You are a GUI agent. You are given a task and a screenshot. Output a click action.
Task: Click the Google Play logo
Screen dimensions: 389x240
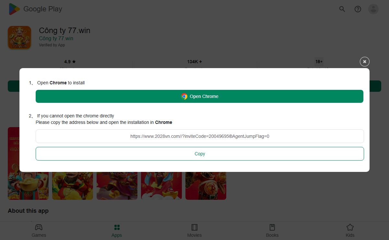point(35,9)
